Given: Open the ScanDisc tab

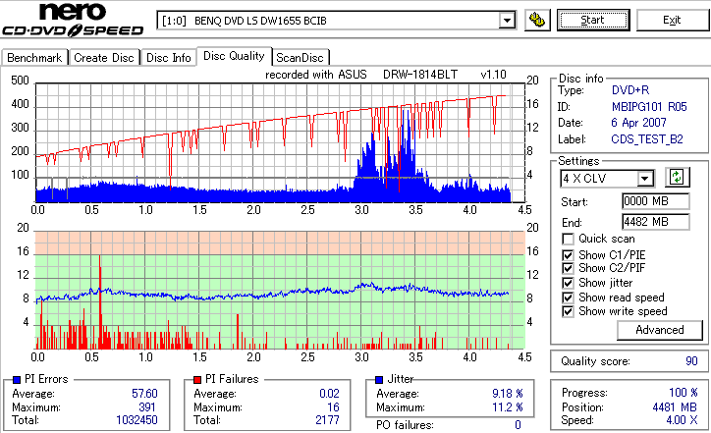Looking at the screenshot, I should [300, 58].
